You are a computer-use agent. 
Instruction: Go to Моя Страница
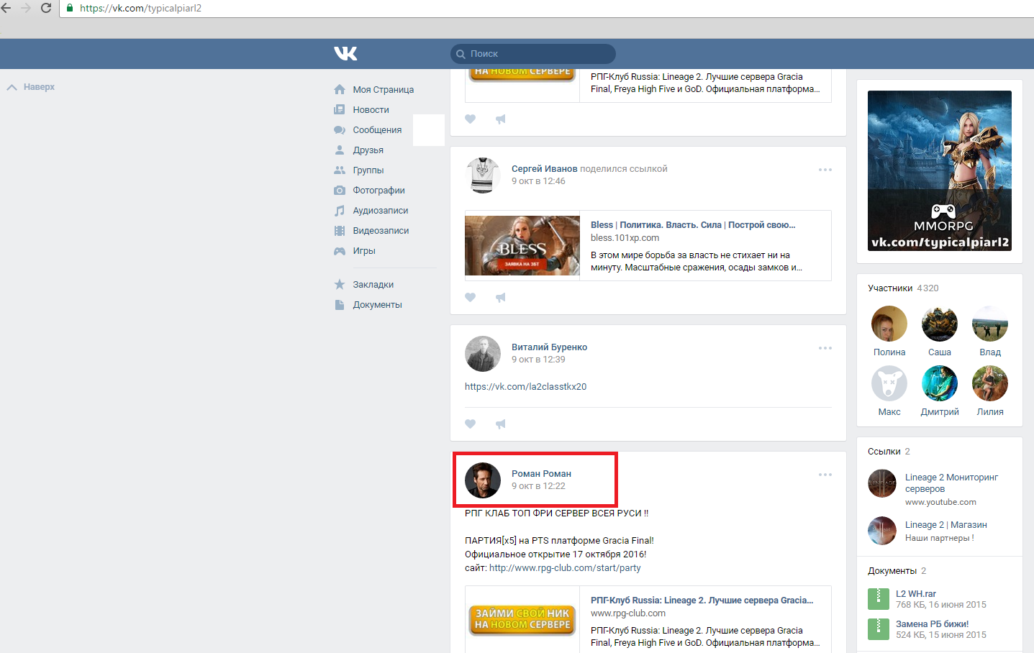click(384, 90)
